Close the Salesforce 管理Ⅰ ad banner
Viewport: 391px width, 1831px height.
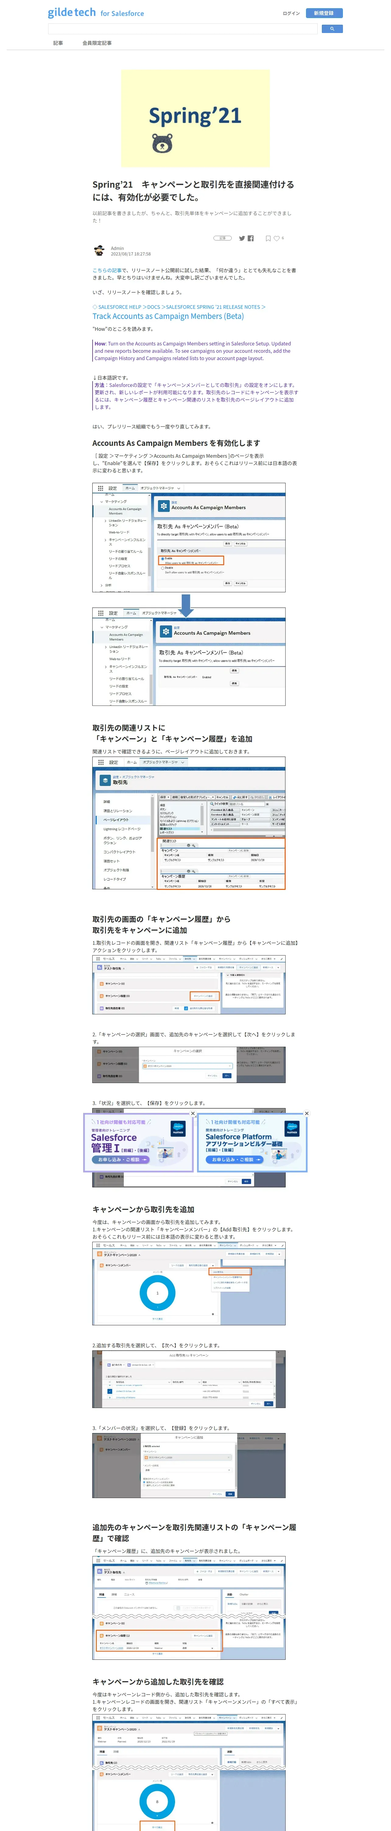192,1113
